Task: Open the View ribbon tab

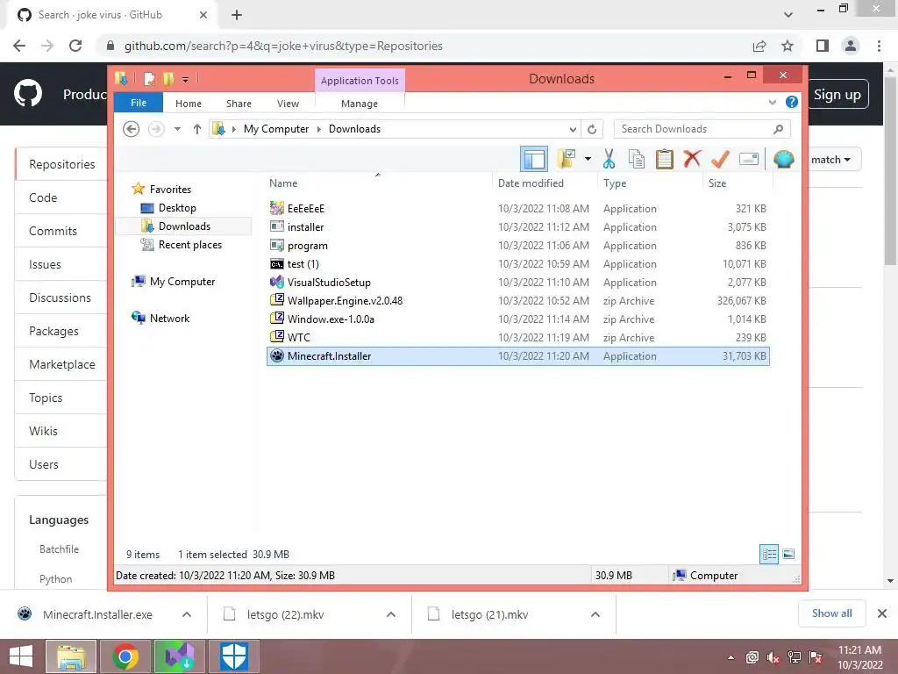Action: point(288,104)
